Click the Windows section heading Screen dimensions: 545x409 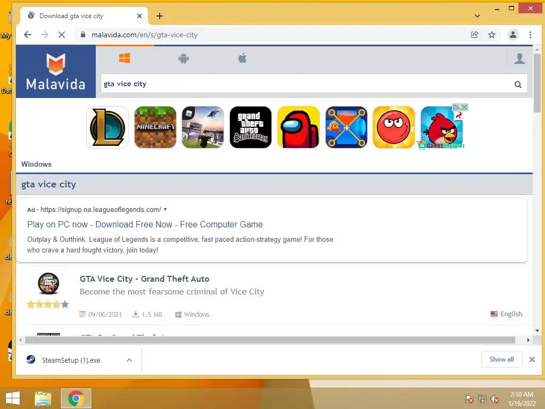[36, 164]
